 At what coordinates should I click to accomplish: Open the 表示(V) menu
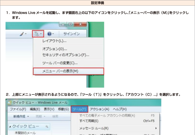click(49, 109)
